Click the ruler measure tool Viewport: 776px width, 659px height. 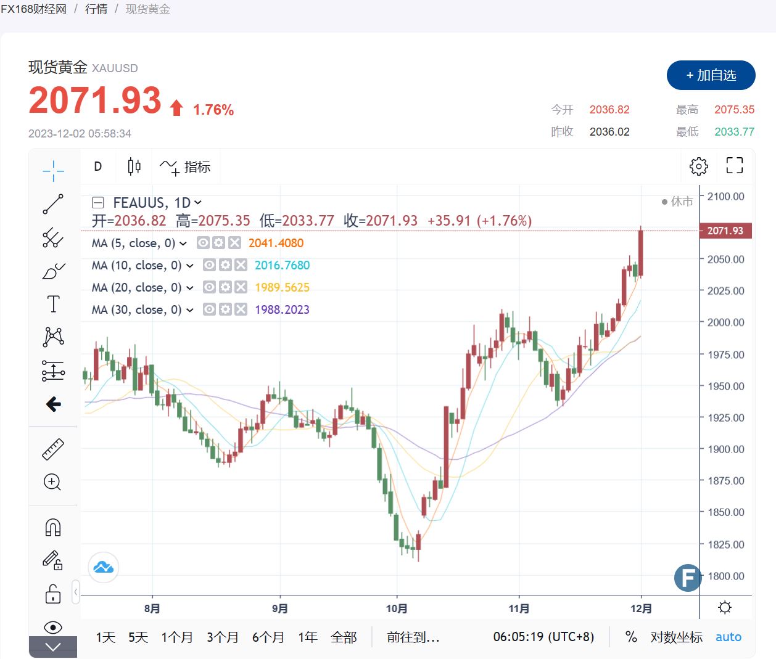pyautogui.click(x=53, y=449)
